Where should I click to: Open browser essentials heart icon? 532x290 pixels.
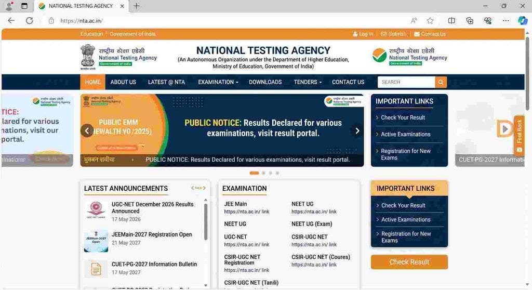click(x=488, y=21)
